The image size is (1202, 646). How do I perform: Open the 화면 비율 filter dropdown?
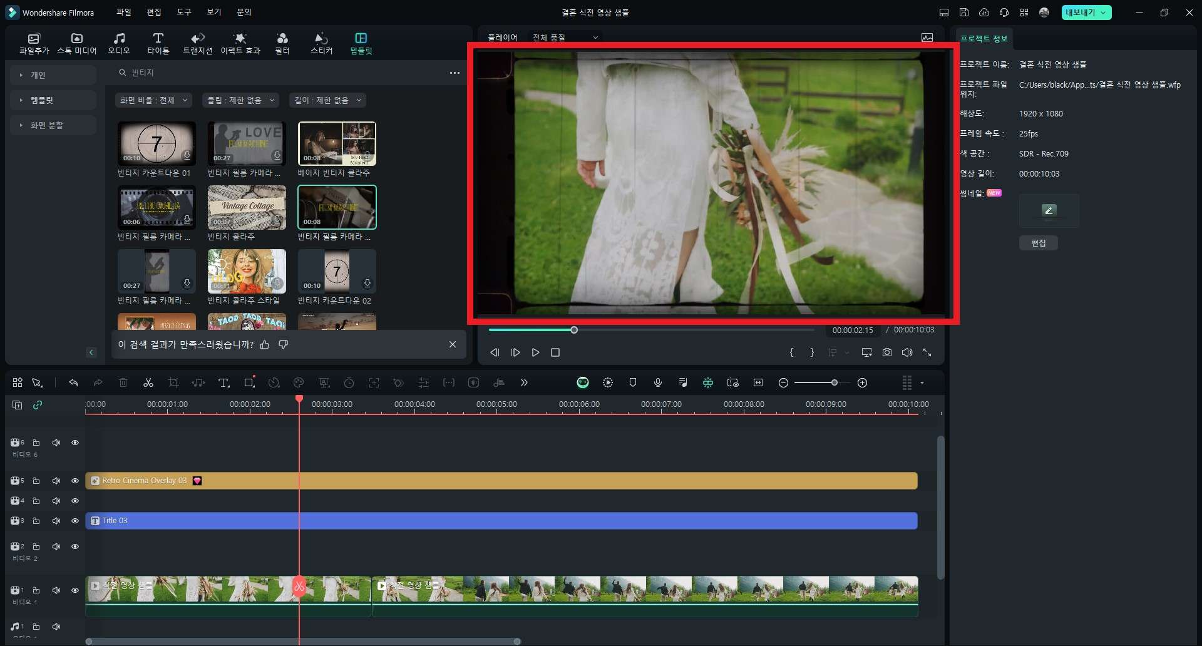153,100
